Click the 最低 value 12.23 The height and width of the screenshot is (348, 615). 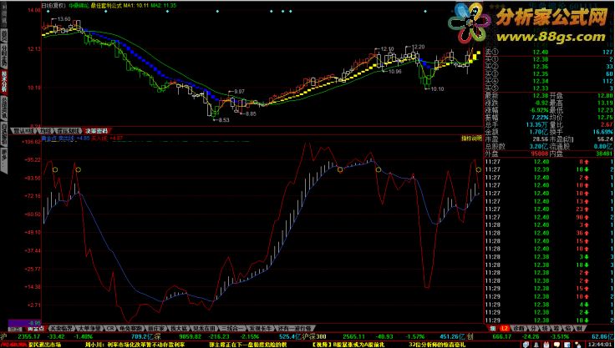pyautogui.click(x=605, y=110)
